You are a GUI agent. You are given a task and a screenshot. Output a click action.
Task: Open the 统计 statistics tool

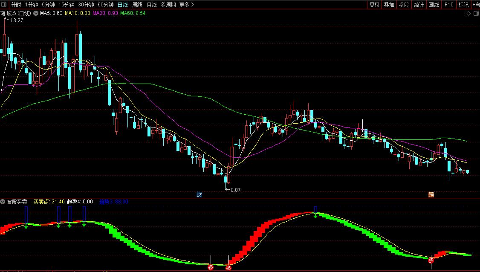coord(419,5)
